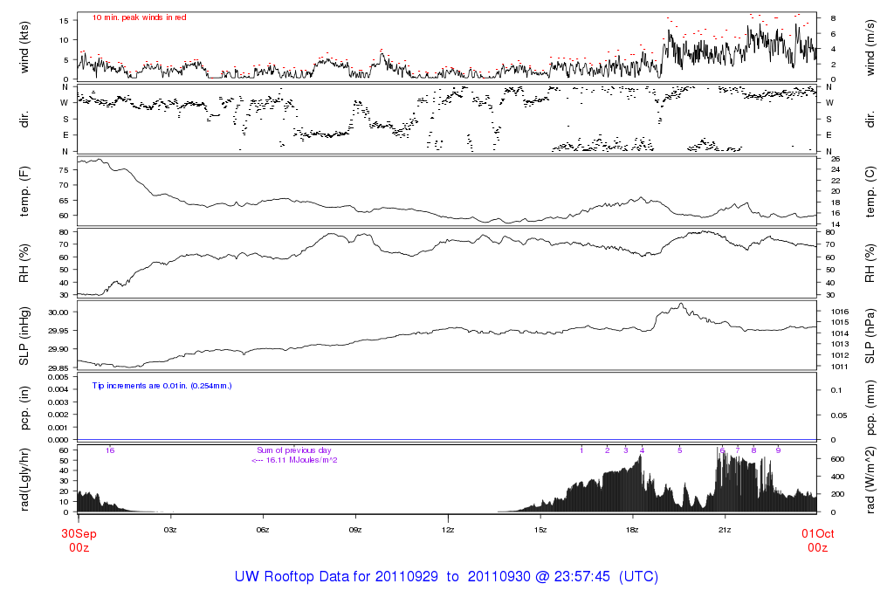Click the 09z time axis label
894x611 pixels.
(x=355, y=530)
